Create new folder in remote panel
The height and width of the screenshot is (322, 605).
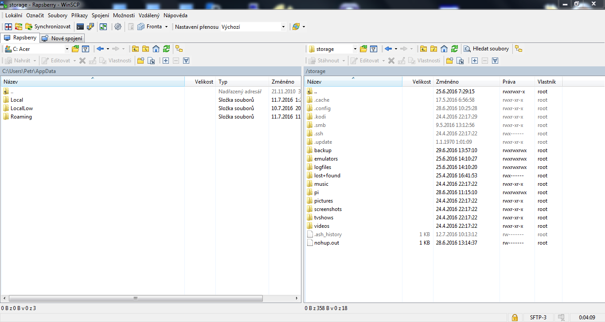pos(449,61)
